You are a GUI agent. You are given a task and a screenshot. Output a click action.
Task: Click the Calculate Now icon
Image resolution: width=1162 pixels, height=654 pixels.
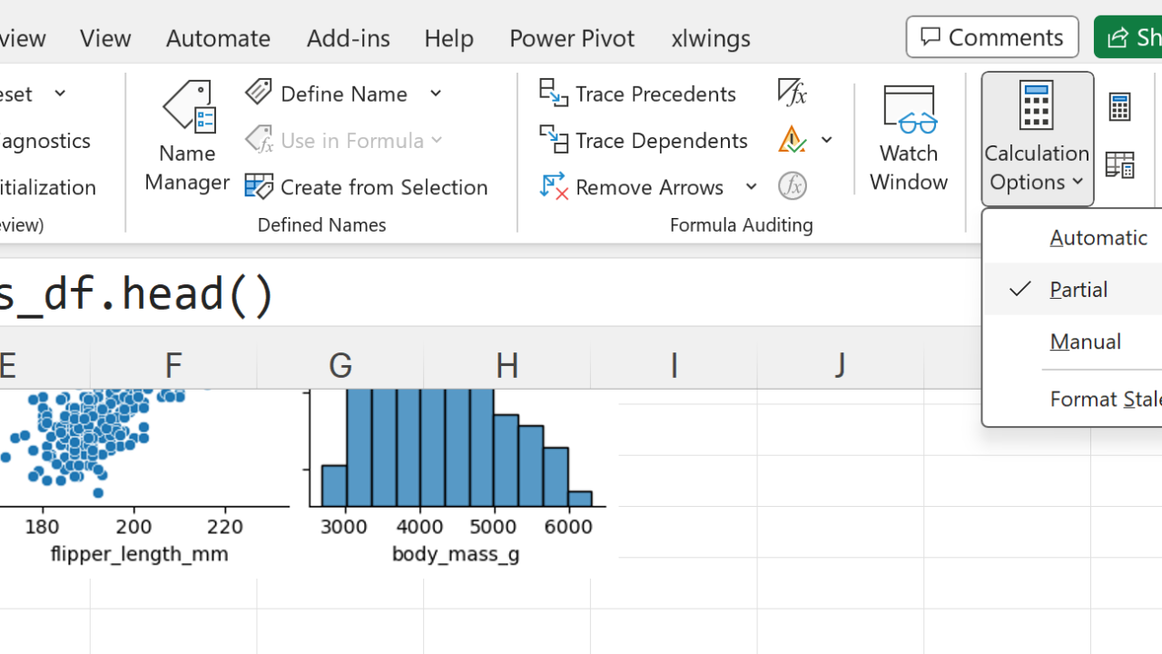pos(1119,107)
